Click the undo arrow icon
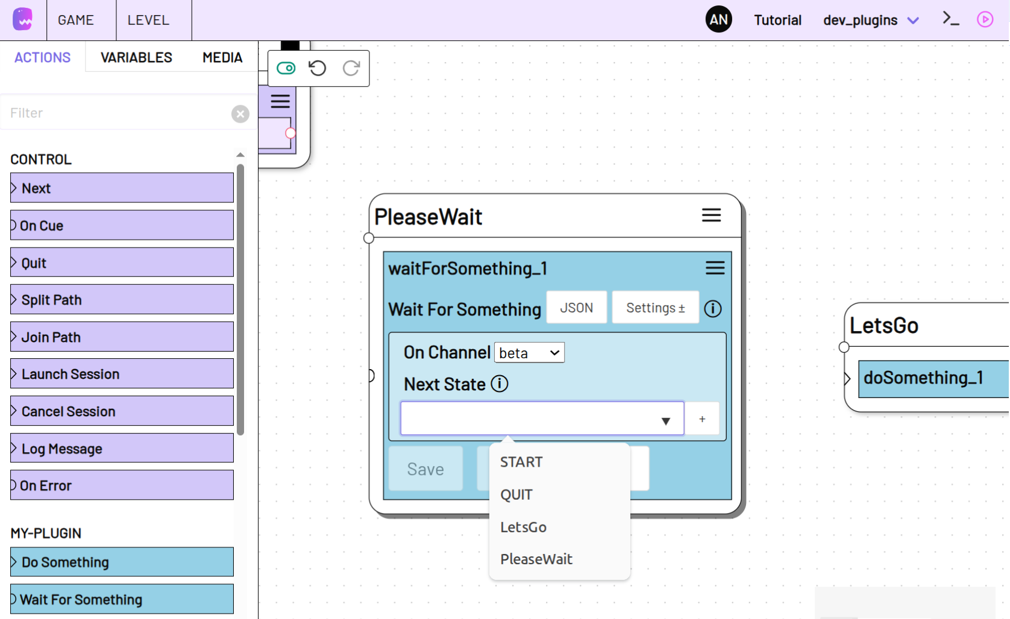This screenshot has width=1010, height=619. click(x=318, y=68)
